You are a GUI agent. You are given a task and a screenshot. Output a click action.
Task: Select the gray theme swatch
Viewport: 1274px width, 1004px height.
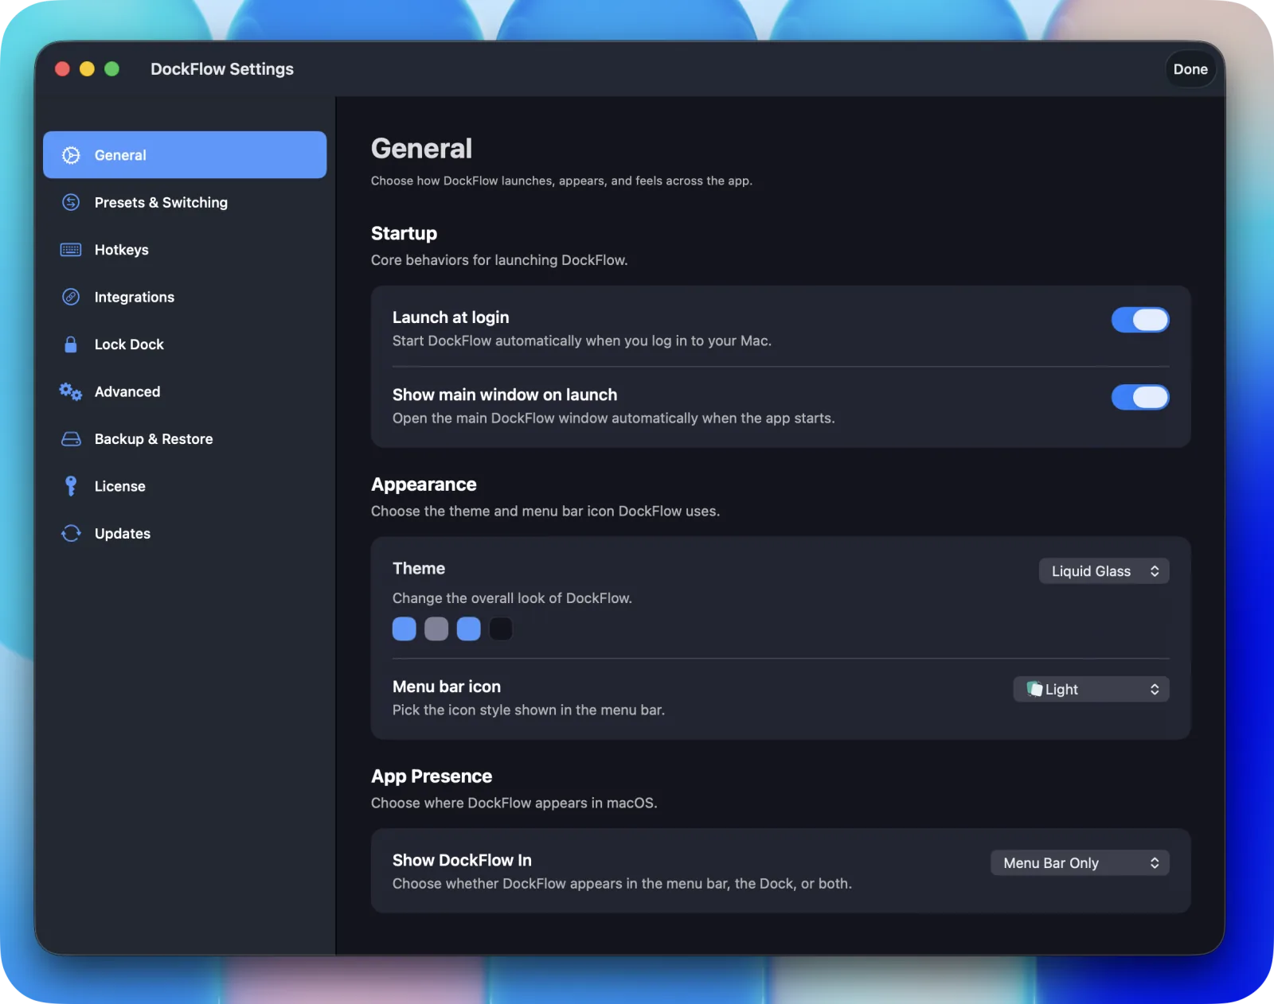pos(436,629)
